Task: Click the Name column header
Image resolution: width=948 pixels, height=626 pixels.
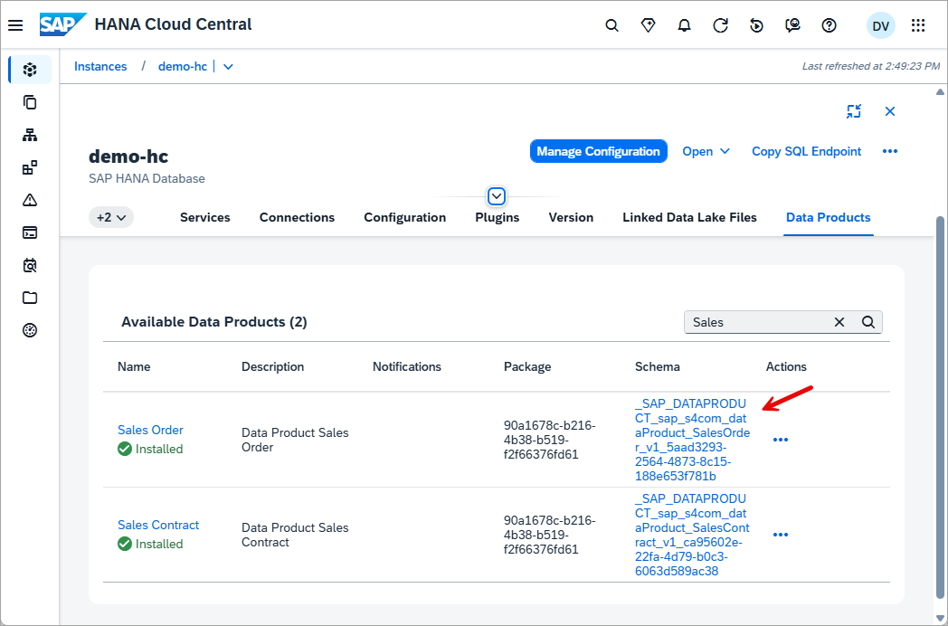Action: click(134, 366)
